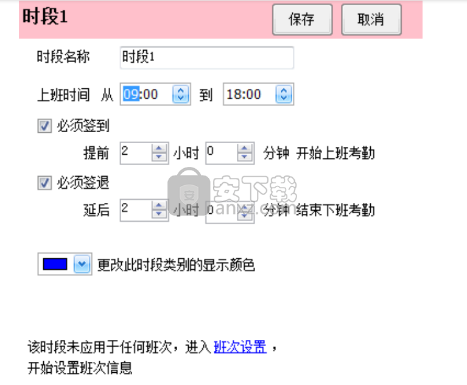The width and height of the screenshot is (467, 385).
Task: Open the display color dropdown arrow
Action: 82,264
